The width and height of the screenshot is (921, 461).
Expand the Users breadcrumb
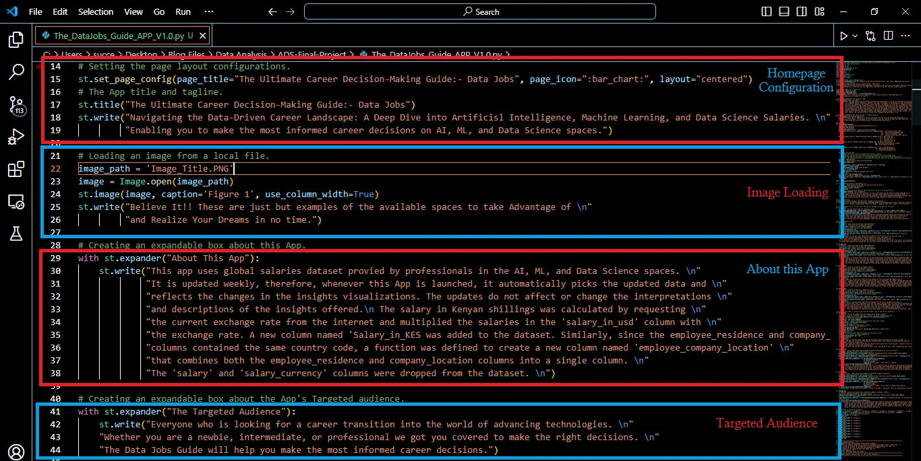(x=72, y=55)
